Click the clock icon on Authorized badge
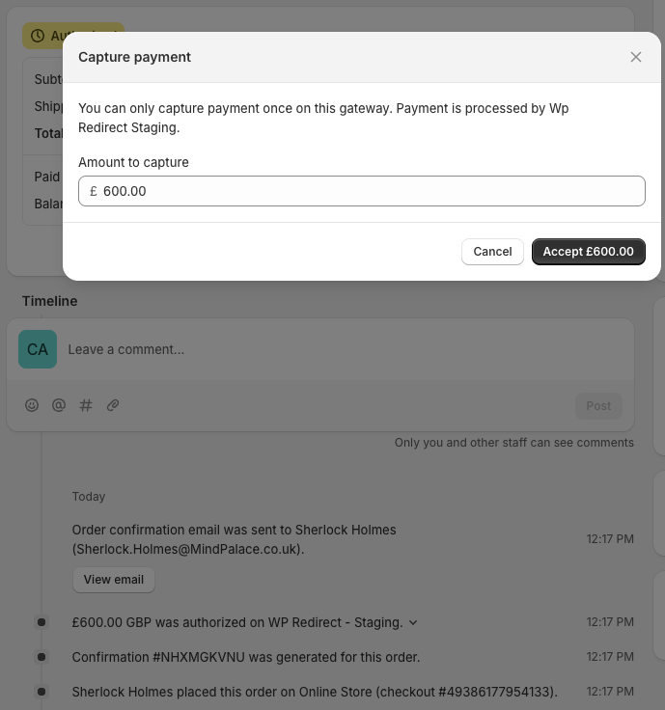Viewport: 665px width, 710px height. (x=38, y=36)
